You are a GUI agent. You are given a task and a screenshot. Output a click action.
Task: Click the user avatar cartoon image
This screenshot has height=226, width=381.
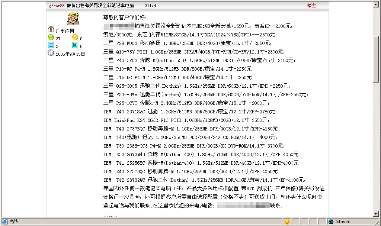point(73,19)
